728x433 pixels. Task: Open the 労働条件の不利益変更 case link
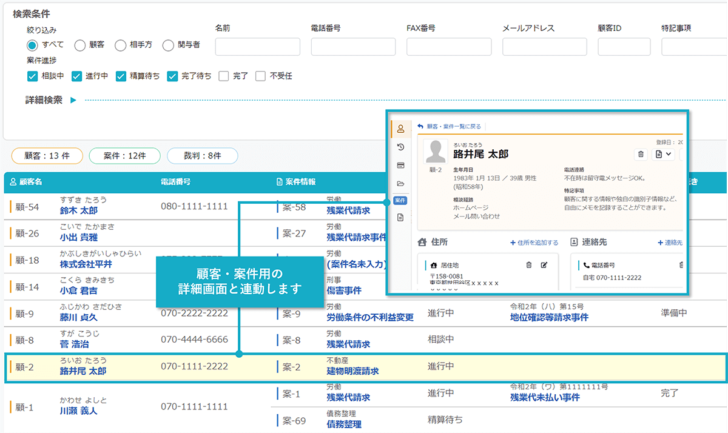(x=370, y=317)
